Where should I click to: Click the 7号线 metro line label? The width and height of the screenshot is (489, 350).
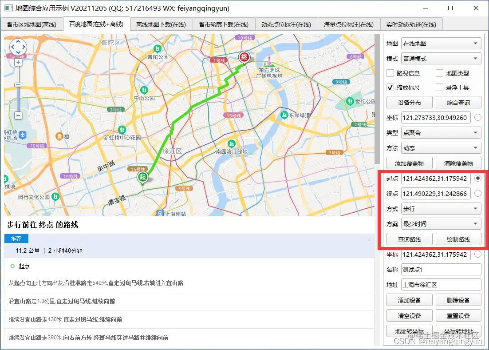point(334,153)
